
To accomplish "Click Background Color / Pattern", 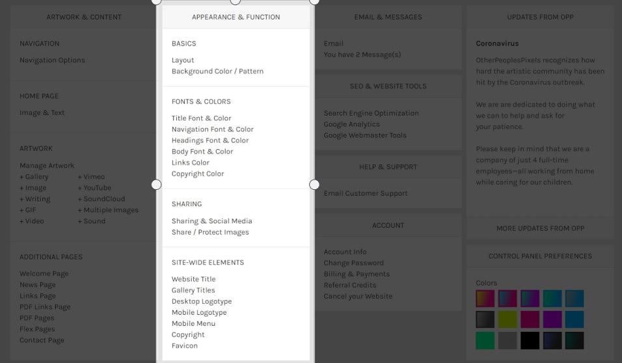I will (217, 72).
